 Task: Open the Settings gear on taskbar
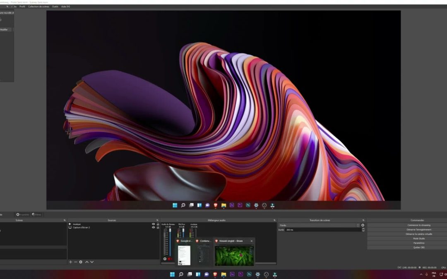[258, 274]
